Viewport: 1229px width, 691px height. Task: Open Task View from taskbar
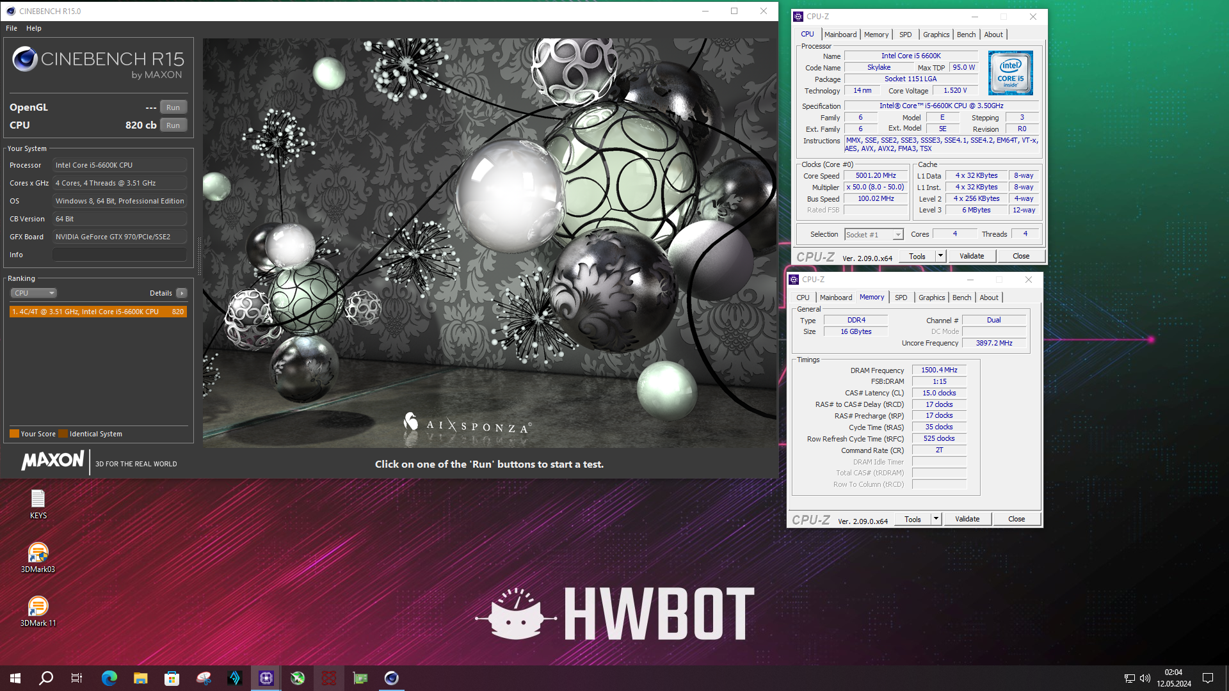[77, 678]
